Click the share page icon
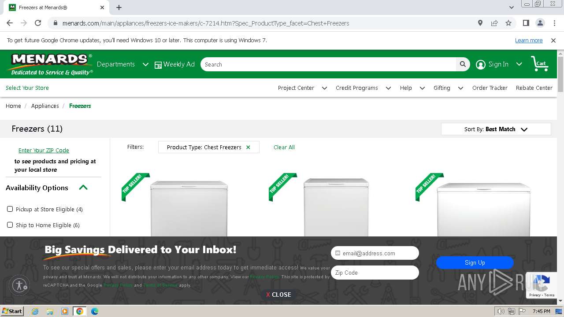Screen dimensions: 564x317 coord(494,23)
